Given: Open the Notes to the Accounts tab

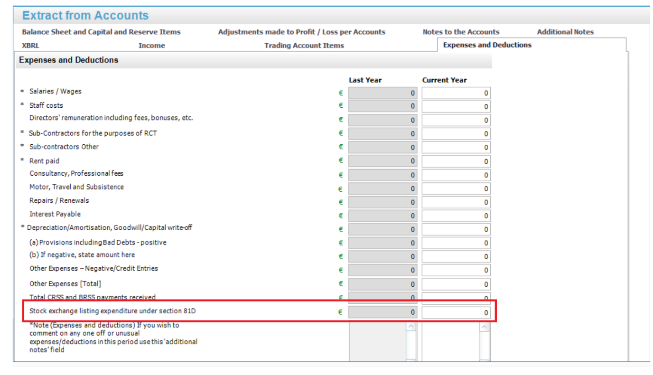Looking at the screenshot, I should pos(461,32).
